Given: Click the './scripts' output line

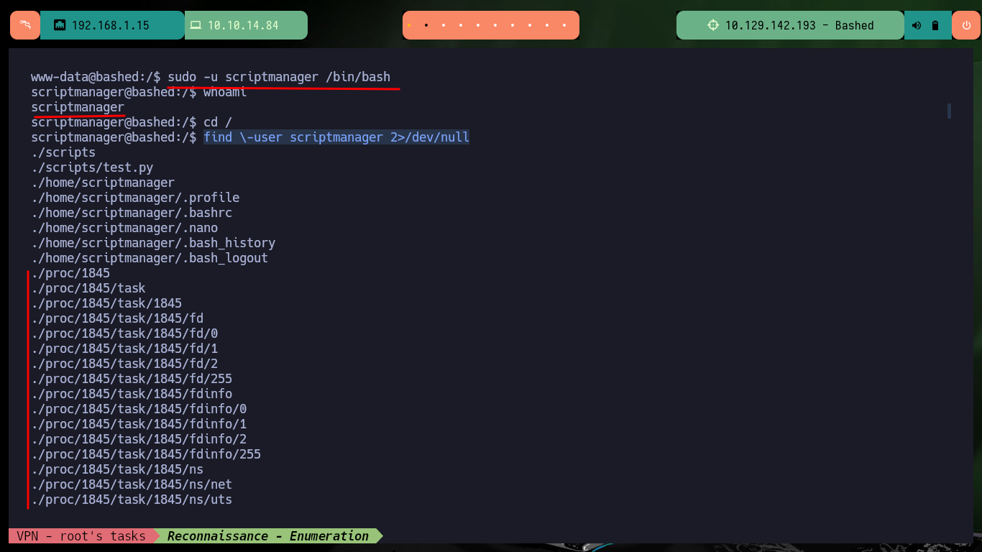Looking at the screenshot, I should pyautogui.click(x=63, y=152).
